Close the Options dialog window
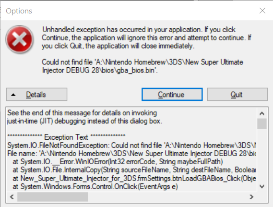 [x=262, y=11]
